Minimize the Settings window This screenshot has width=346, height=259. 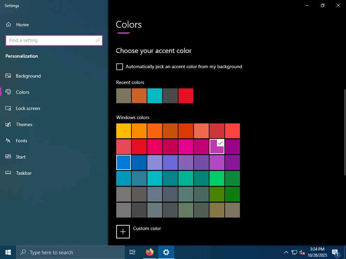(307, 5)
